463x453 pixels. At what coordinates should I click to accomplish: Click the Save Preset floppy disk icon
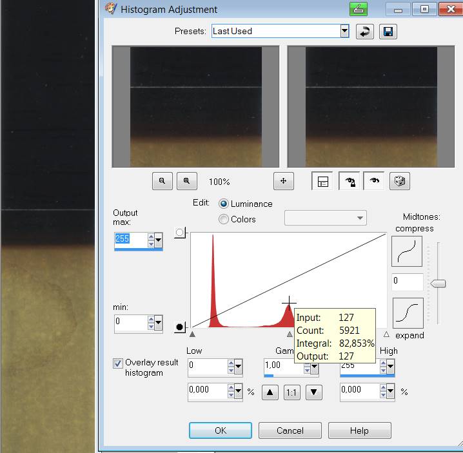pos(388,31)
